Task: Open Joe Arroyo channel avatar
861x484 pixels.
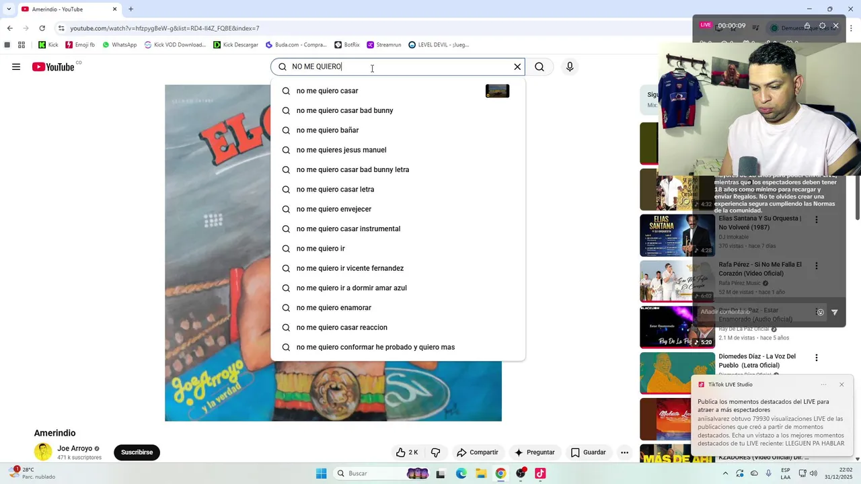Action: (x=43, y=452)
